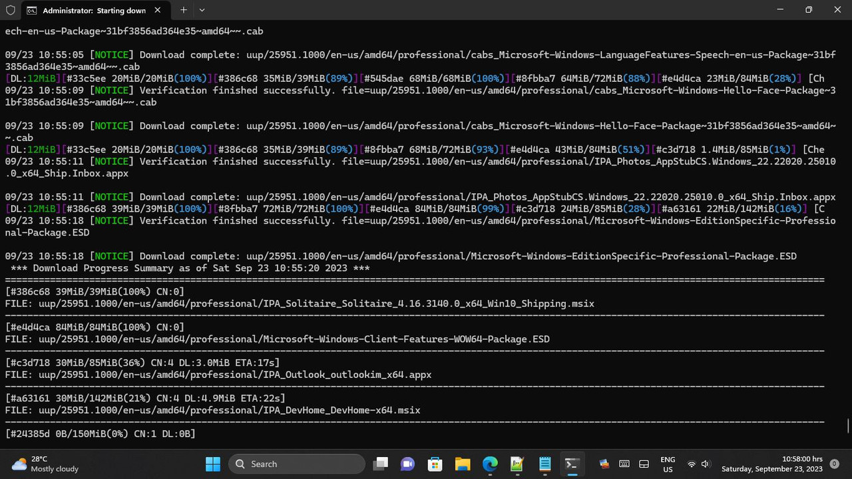The height and width of the screenshot is (479, 852).
Task: Open network settings from Wi-Fi icon
Action: 692,464
